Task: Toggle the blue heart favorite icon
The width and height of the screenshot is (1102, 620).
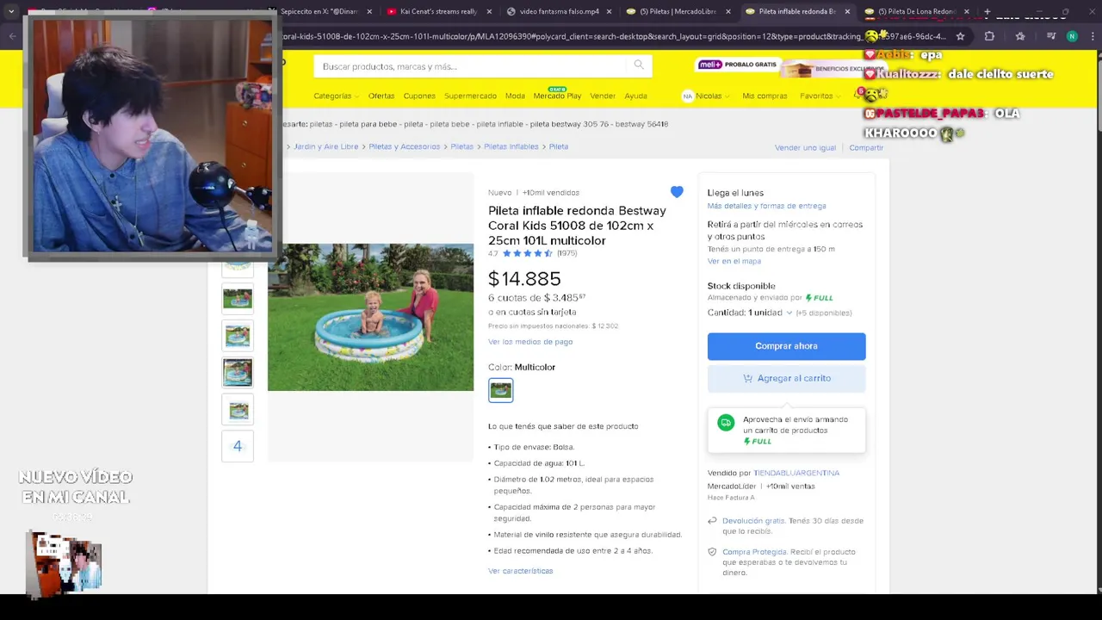Action: (x=677, y=192)
